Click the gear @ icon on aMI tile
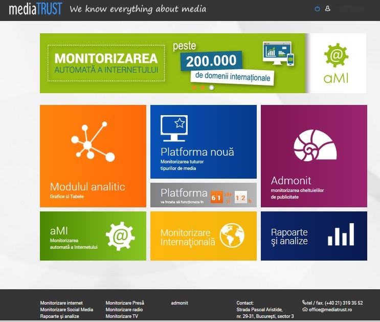The image size is (380, 322). pyautogui.click(x=120, y=236)
